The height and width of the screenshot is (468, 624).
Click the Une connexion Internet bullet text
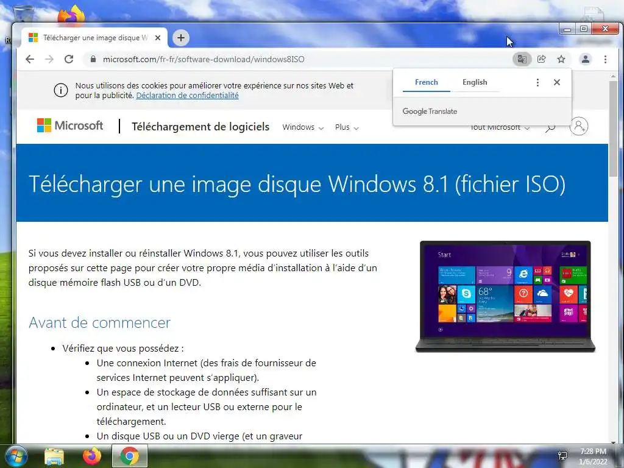(206, 370)
